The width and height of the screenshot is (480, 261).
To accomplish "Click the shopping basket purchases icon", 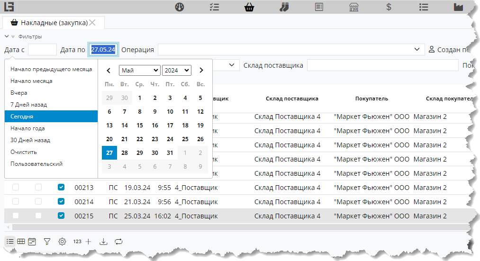I will (x=249, y=7).
